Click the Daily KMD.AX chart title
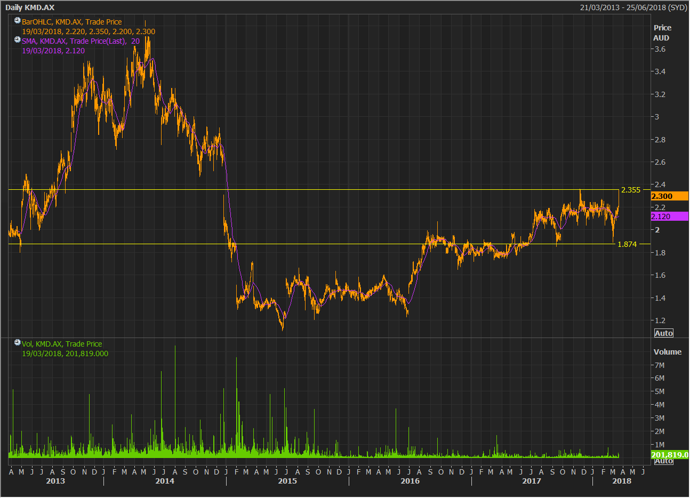This screenshot has width=690, height=498. point(30,7)
